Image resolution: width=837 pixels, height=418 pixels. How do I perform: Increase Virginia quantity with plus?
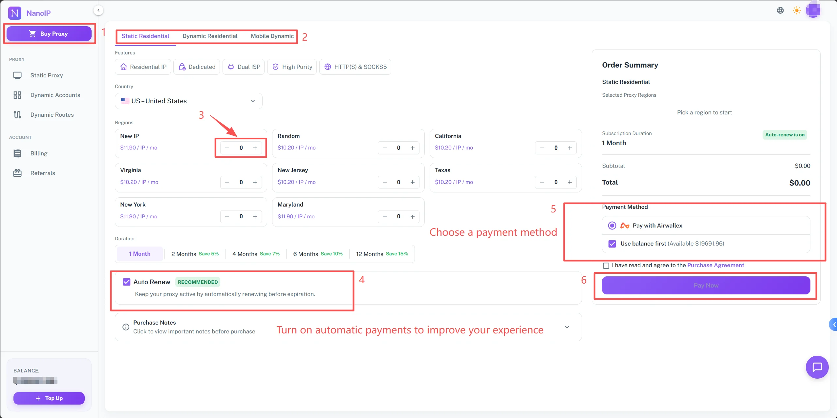click(x=255, y=182)
